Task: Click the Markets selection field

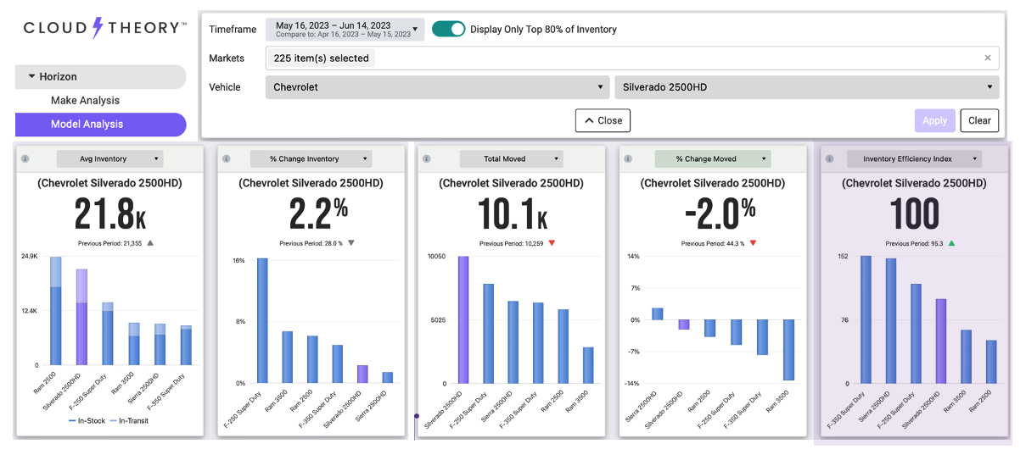Action: click(x=632, y=58)
